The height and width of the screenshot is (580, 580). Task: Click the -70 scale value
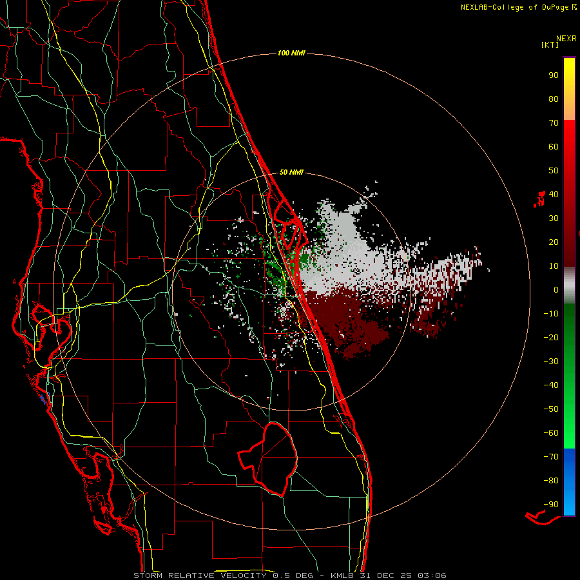(x=551, y=457)
